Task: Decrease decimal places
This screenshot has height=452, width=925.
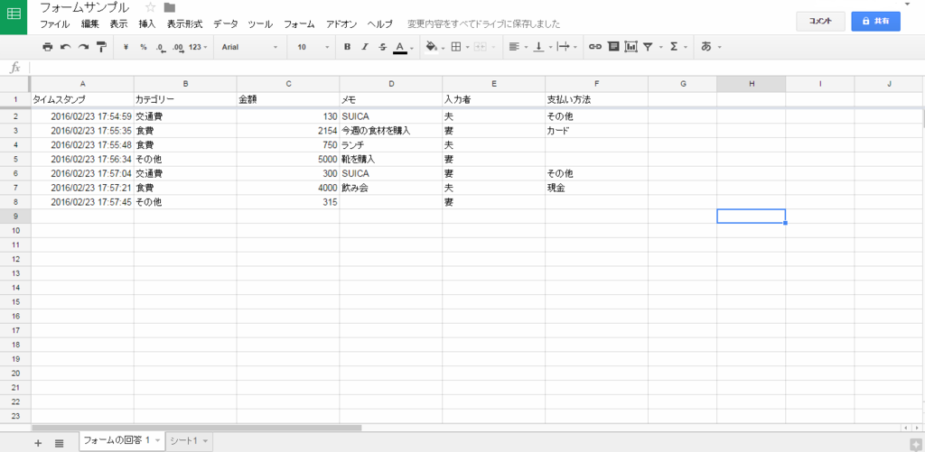Action: coord(161,47)
